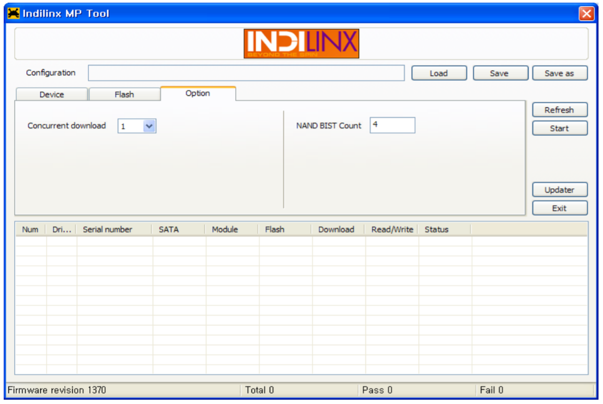Close the Indilinx MP Tool window
The image size is (603, 404).
[x=586, y=14]
